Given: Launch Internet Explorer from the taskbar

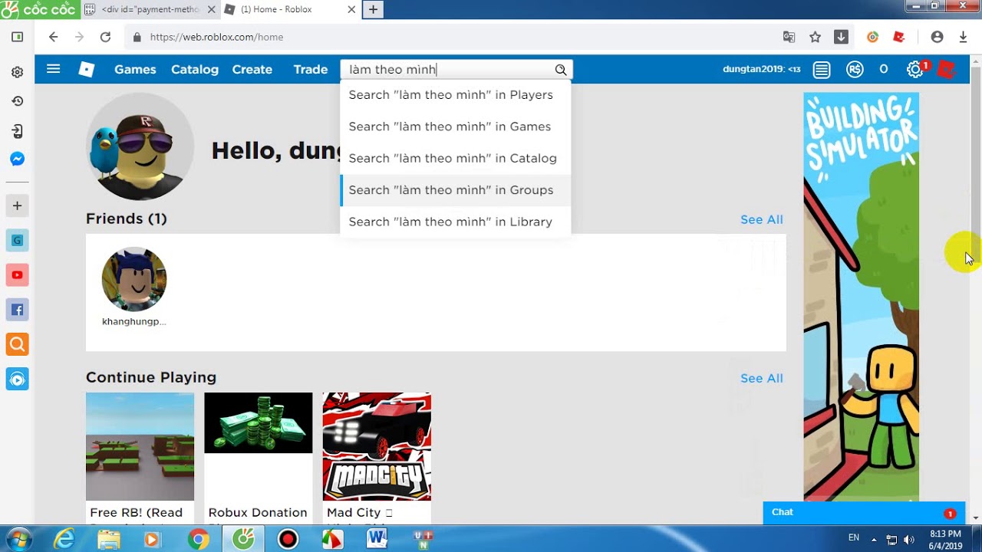Looking at the screenshot, I should click(x=64, y=540).
